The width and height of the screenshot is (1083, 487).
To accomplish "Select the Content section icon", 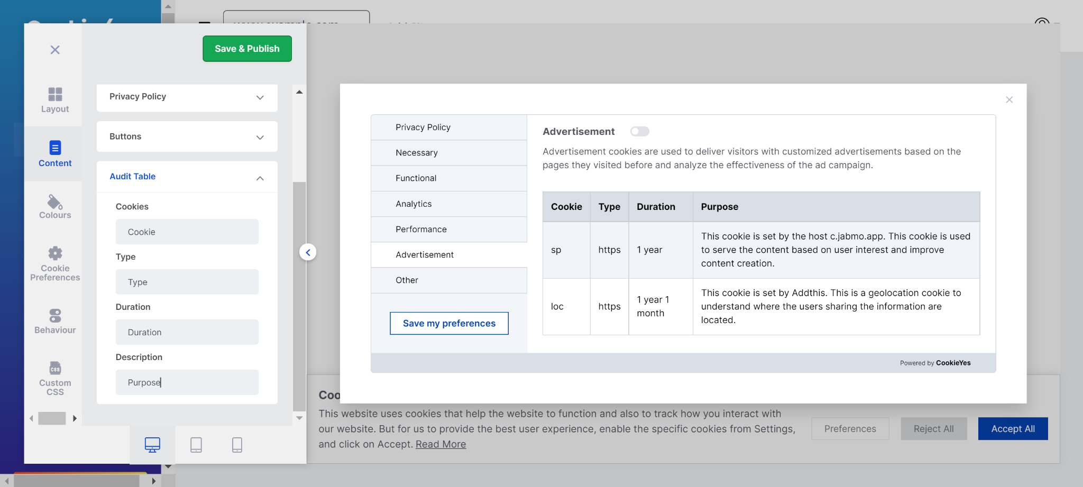I will point(55,148).
